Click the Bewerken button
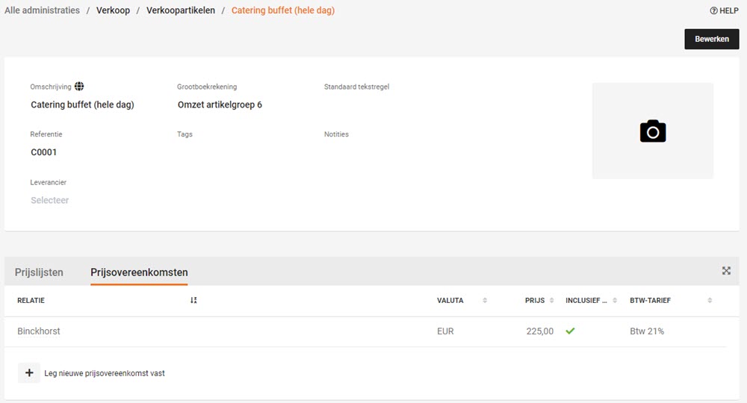 click(712, 39)
